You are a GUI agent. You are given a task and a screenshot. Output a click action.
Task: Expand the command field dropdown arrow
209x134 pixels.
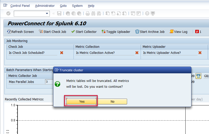[x=47, y=13]
